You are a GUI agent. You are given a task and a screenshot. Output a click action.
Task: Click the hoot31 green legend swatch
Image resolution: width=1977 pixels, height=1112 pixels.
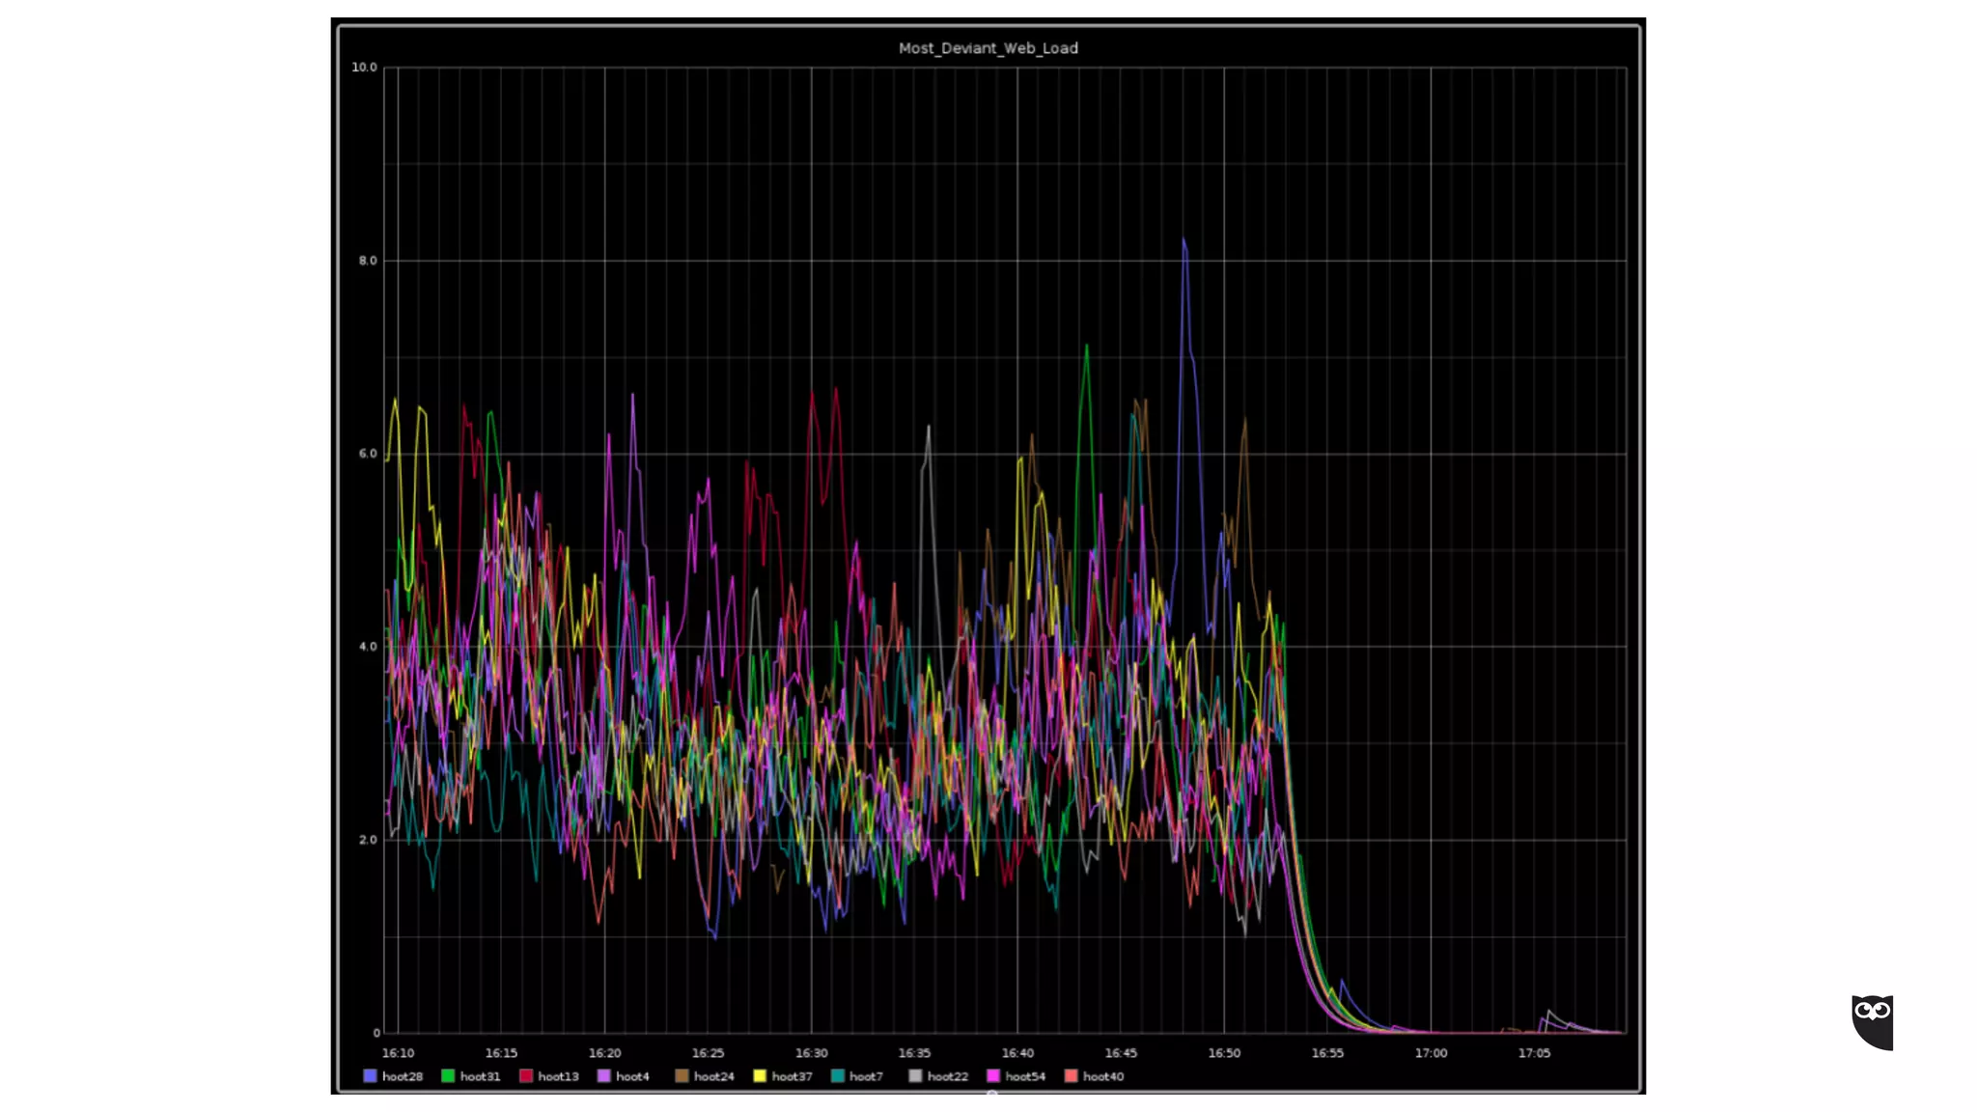pos(448,1075)
